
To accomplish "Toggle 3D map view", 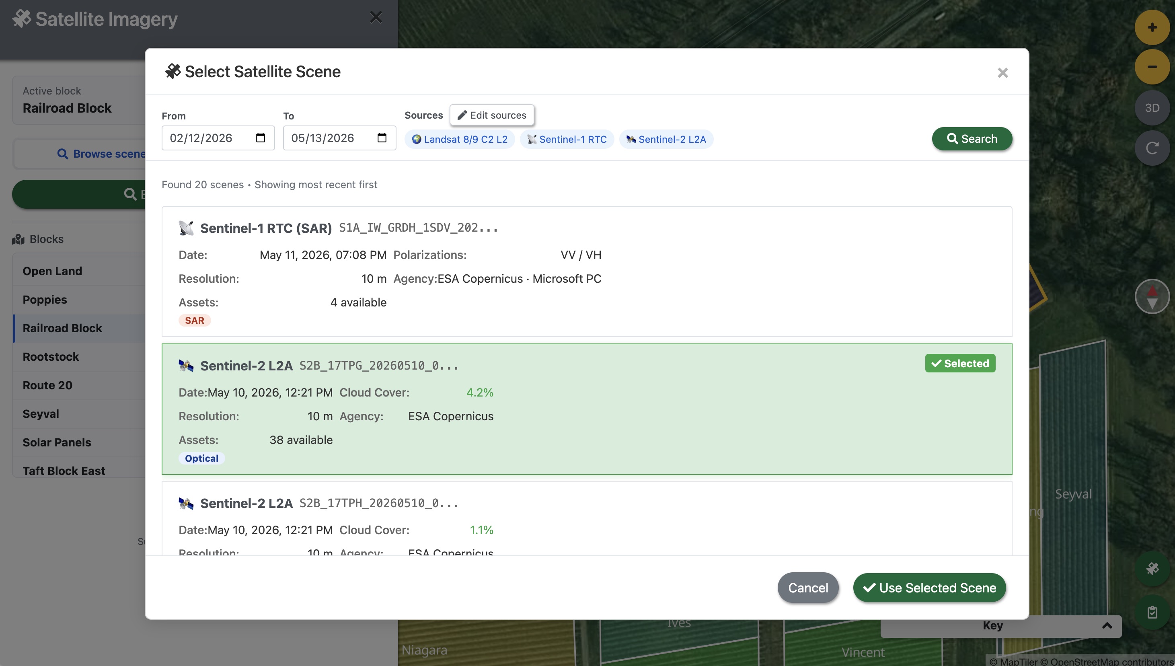I will pos(1152,108).
